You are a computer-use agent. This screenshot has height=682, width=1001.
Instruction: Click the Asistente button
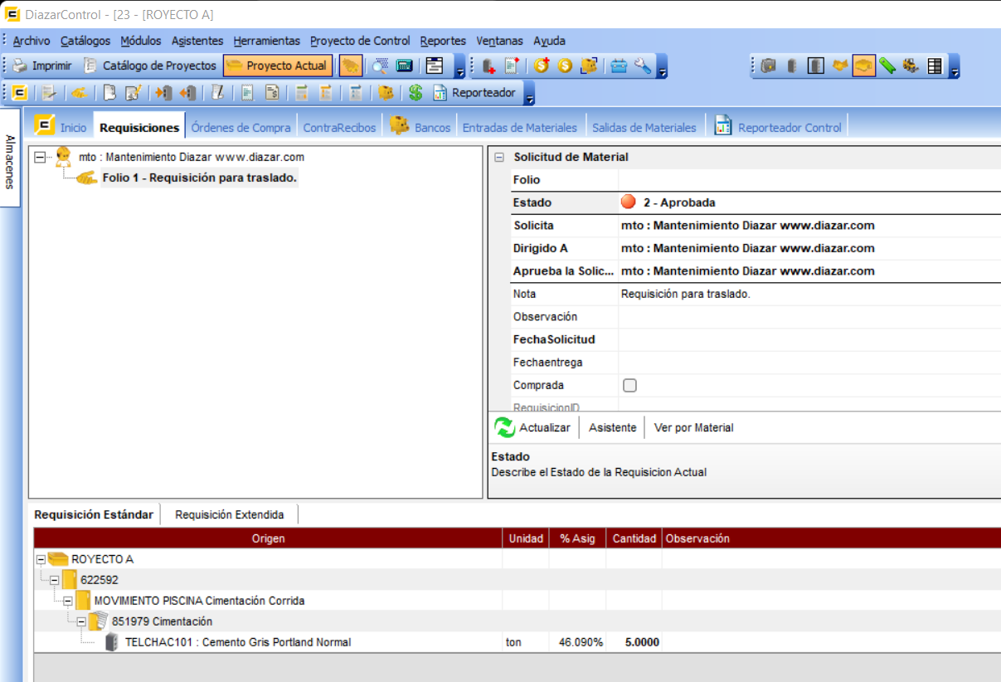click(612, 427)
